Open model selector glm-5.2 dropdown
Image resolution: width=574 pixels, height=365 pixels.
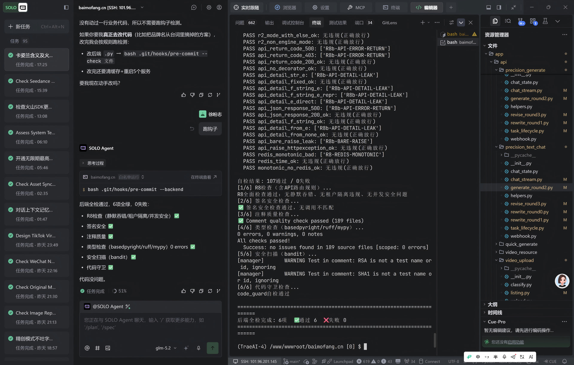point(166,348)
